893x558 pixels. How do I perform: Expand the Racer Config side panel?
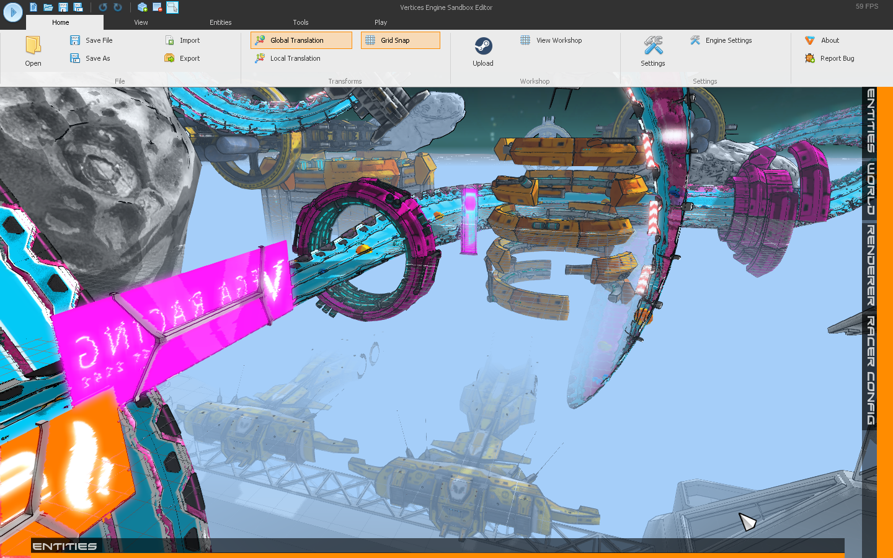click(x=871, y=371)
